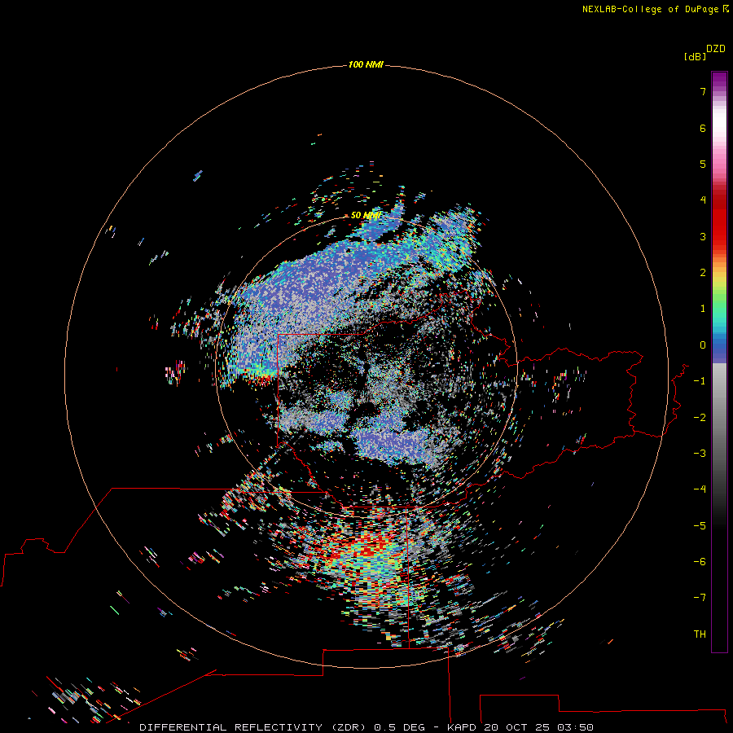
Task: Click the TH threshold label on colorbar
Action: click(700, 634)
